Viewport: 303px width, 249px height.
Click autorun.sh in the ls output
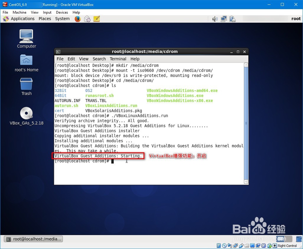pyautogui.click(x=66, y=106)
